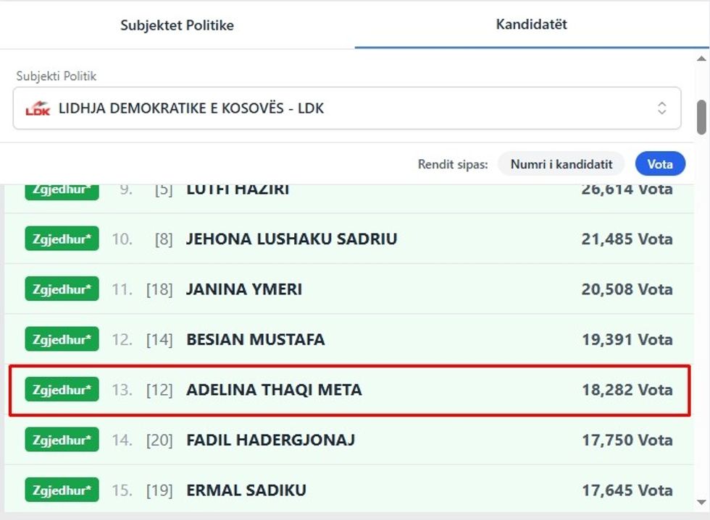Click Zgjedhur badge beside Ermal Sadiku
This screenshot has width=710, height=520.
pyautogui.click(x=62, y=490)
